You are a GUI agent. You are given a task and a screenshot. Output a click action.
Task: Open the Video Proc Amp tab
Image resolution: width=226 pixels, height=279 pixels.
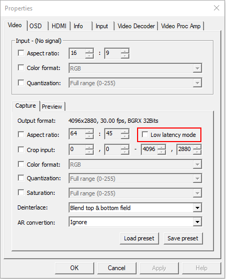pyautogui.click(x=180, y=26)
